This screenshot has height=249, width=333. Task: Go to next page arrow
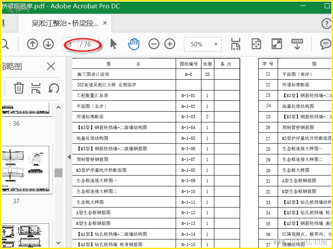48,44
